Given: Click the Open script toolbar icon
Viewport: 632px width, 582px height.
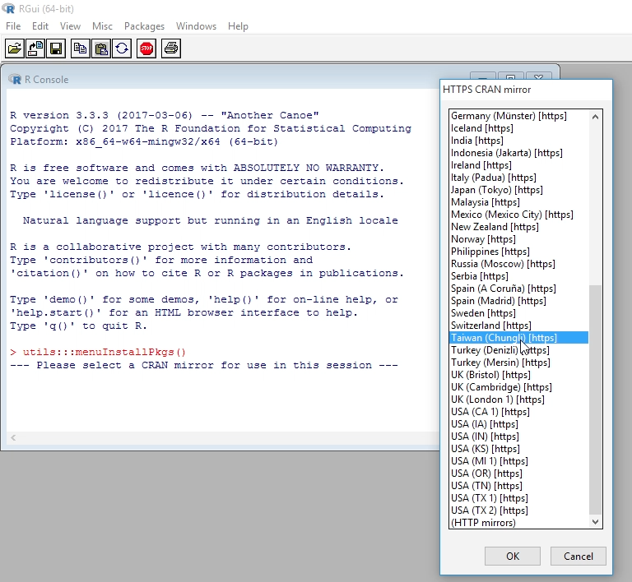Looking at the screenshot, I should click(x=15, y=48).
